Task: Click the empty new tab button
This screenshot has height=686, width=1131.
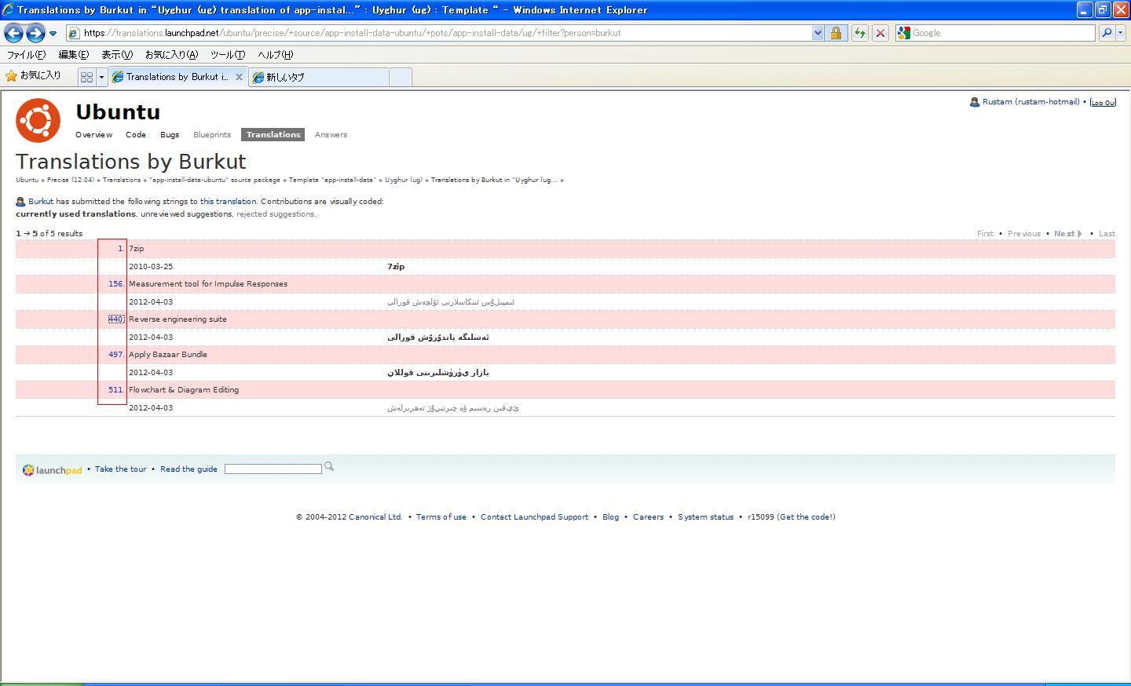Action: 401,77
